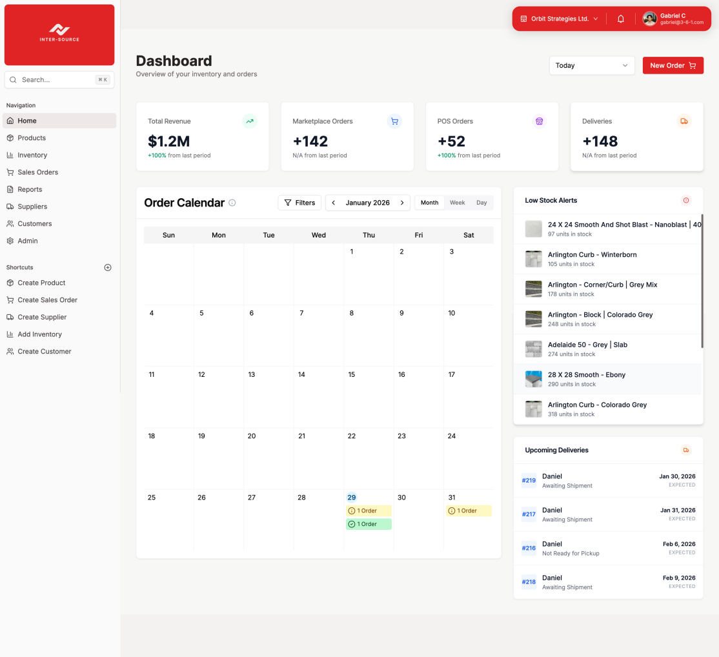
Task: Open Sales Orders in the navigation
Action: click(37, 172)
